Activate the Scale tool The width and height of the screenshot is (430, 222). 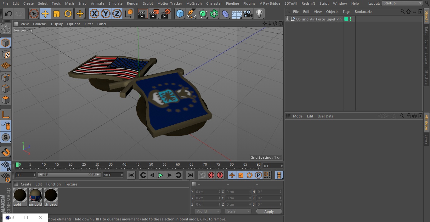57,14
